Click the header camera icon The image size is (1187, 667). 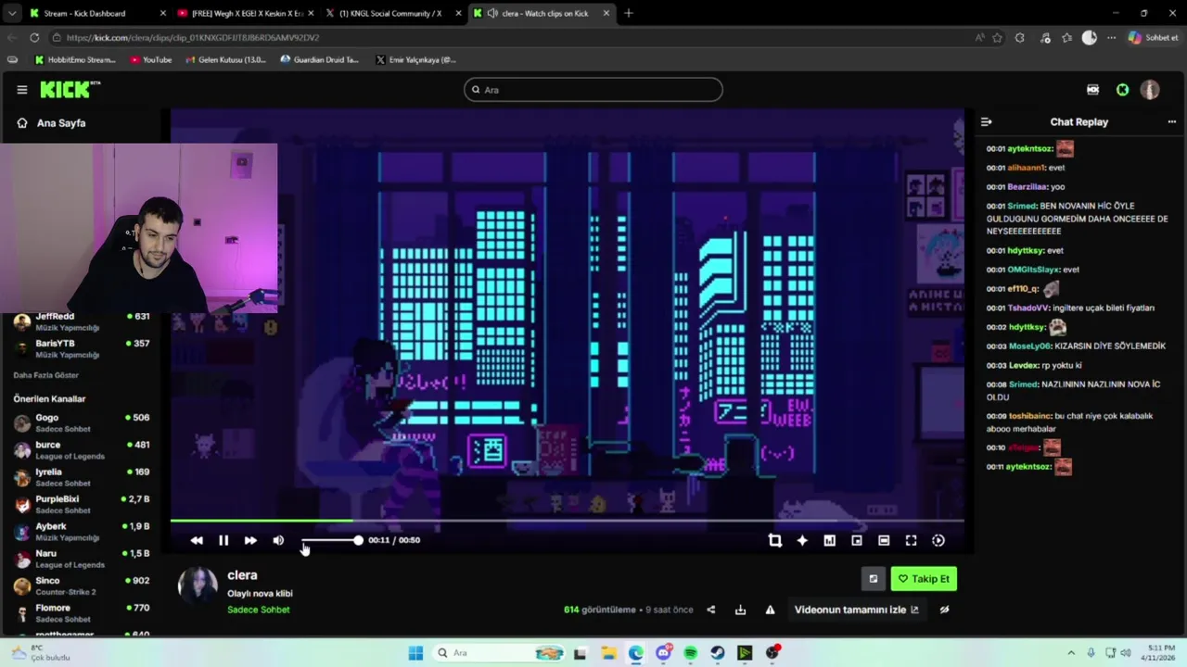click(1092, 90)
